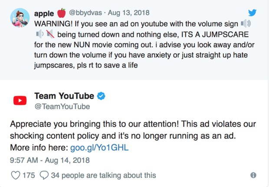
Task: Click the 9:57 AM - Aug 14, 2018 timestamp
Action: 49,160
